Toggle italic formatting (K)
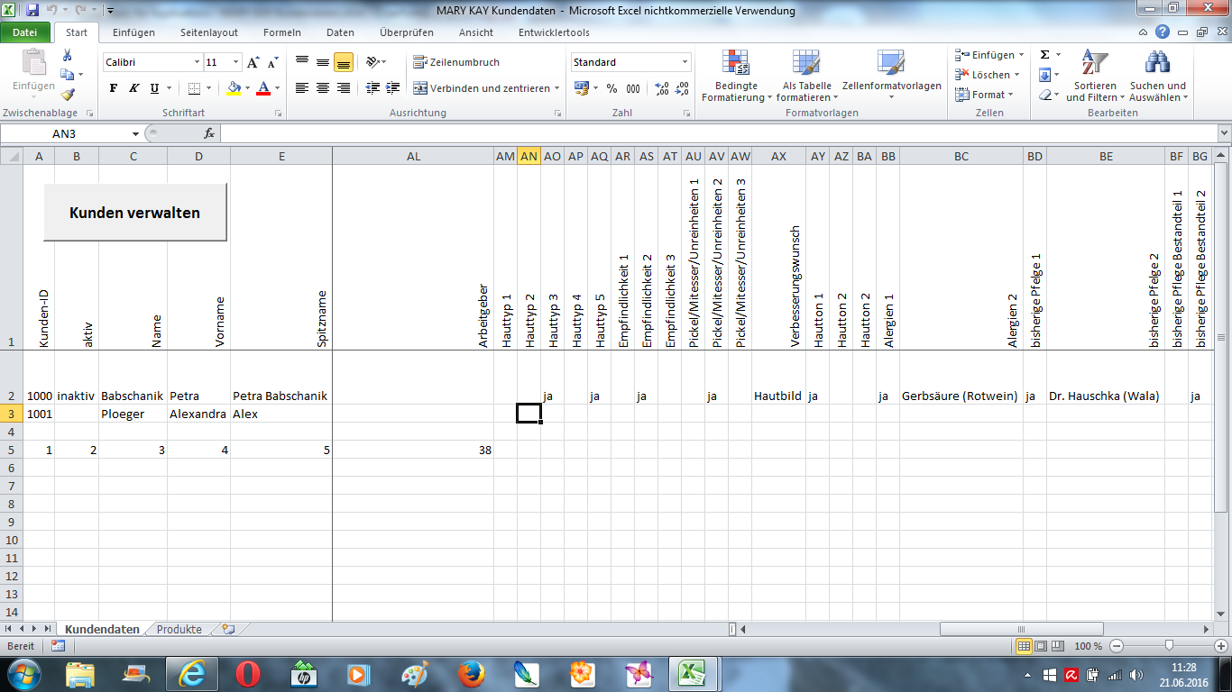Viewport: 1232px width, 692px height. [133, 88]
